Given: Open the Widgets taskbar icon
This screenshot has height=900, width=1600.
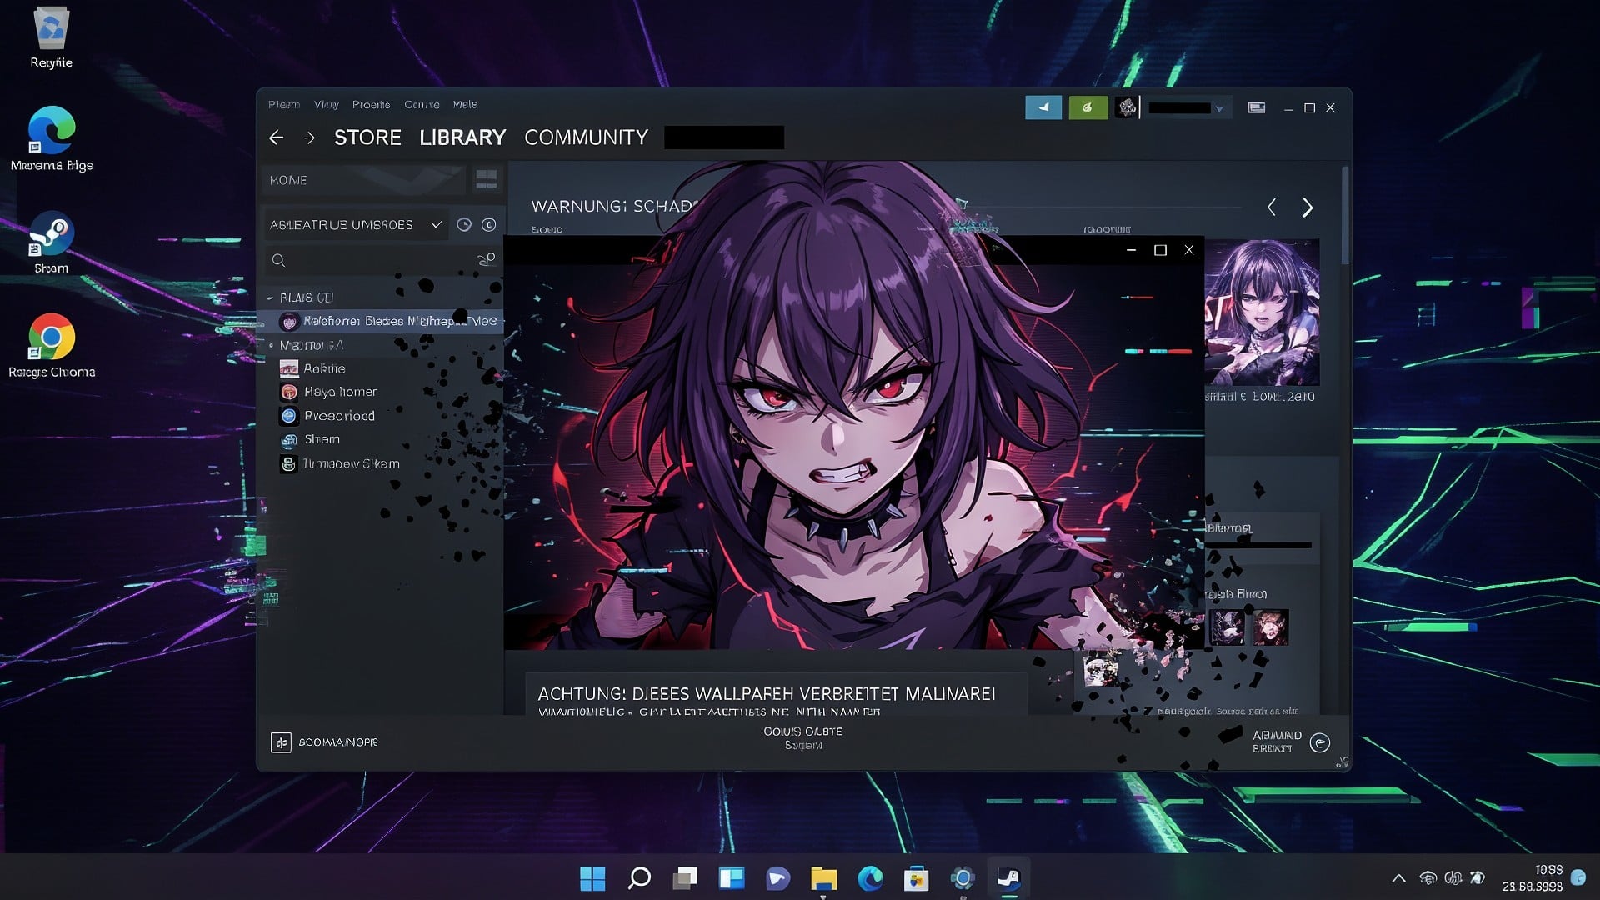Looking at the screenshot, I should [x=732, y=877].
